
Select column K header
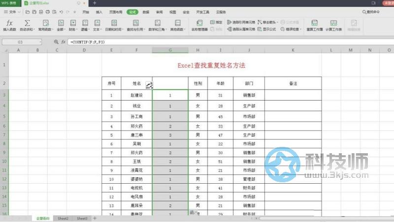tap(293, 50)
